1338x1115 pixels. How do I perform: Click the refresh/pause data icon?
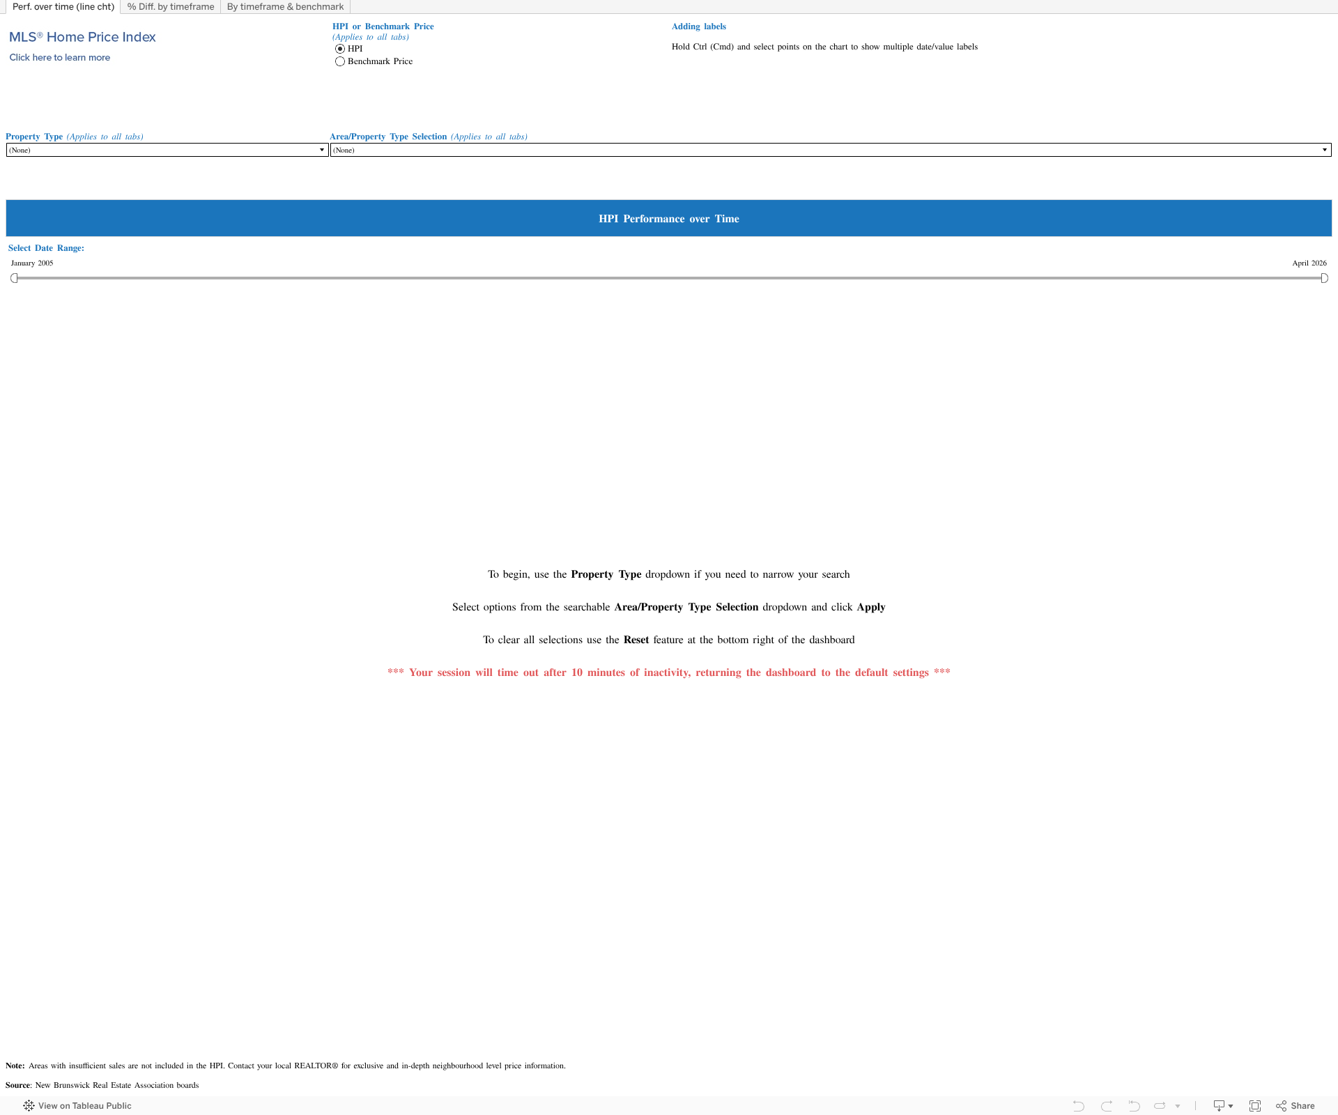1160,1106
